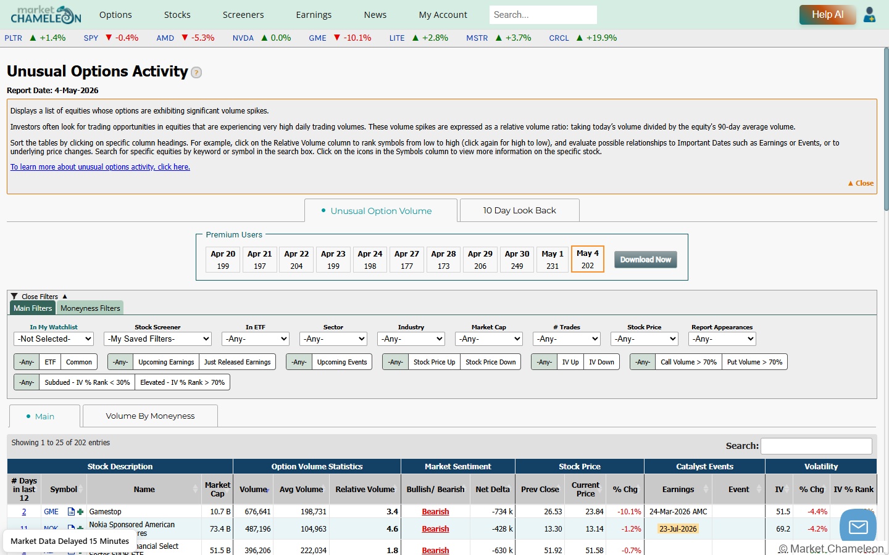The height and width of the screenshot is (555, 889).
Task: Select the Apr 30 report date
Action: pyautogui.click(x=517, y=260)
